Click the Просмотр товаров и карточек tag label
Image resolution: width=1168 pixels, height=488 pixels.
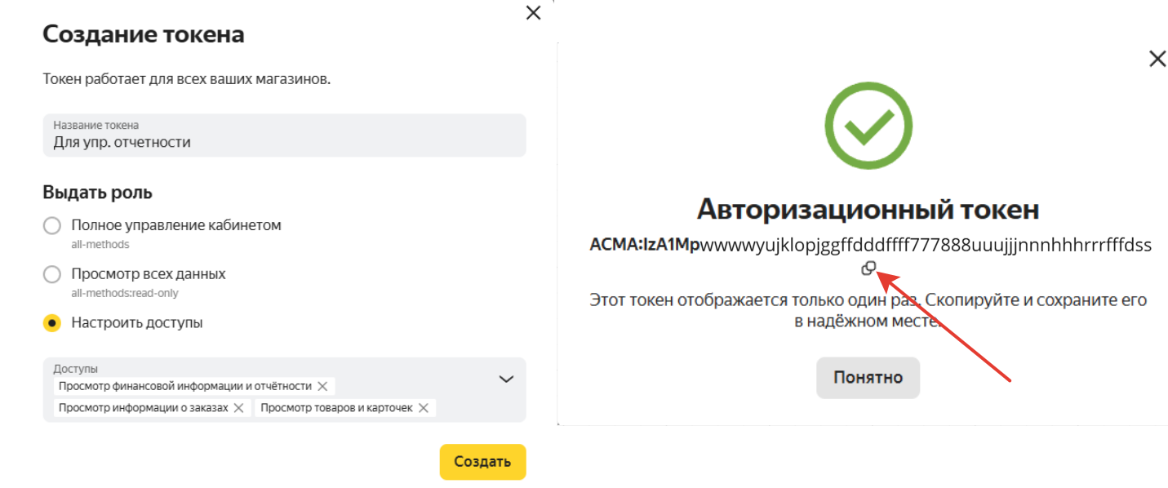click(337, 408)
